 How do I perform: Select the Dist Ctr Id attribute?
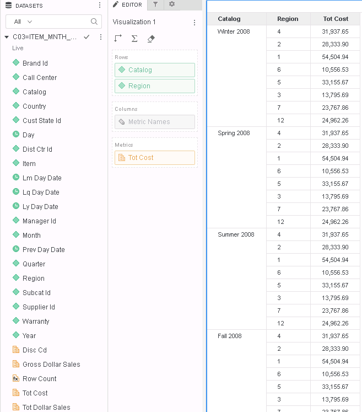click(37, 149)
